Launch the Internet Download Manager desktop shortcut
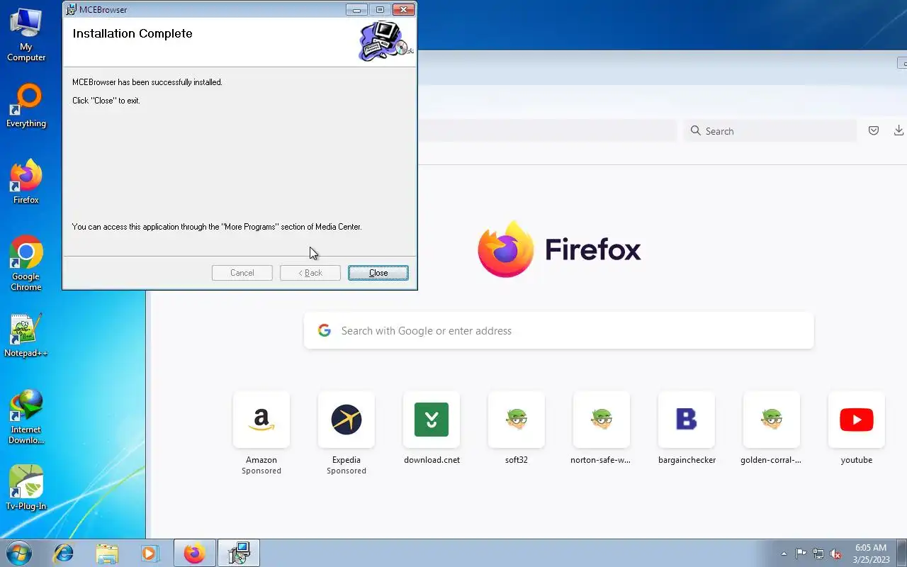This screenshot has height=567, width=907. point(26,417)
